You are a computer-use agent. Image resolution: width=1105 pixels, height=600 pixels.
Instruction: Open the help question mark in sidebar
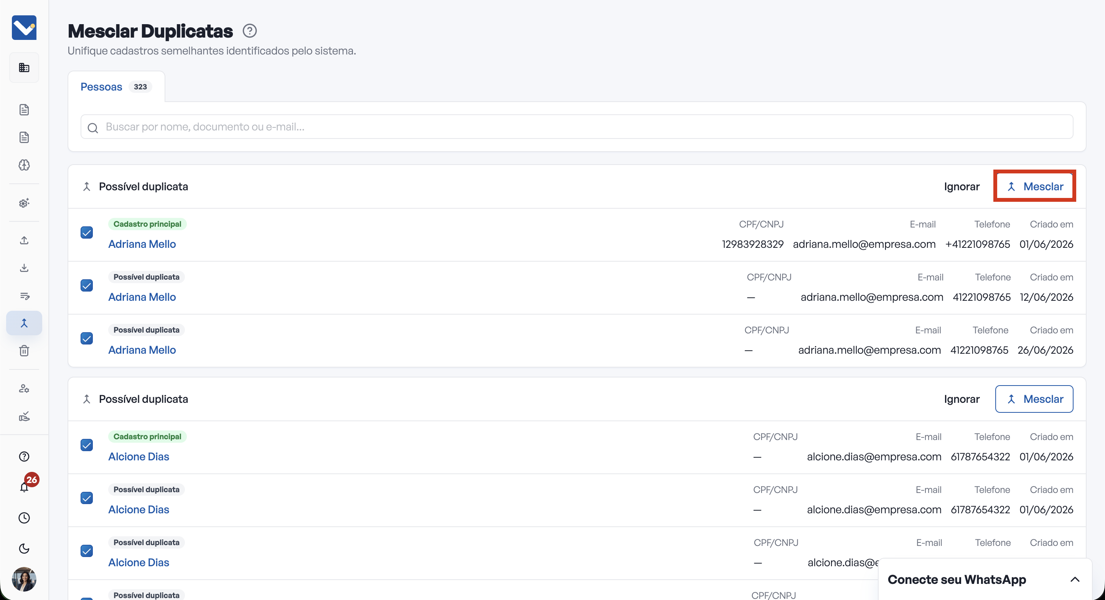click(x=24, y=456)
